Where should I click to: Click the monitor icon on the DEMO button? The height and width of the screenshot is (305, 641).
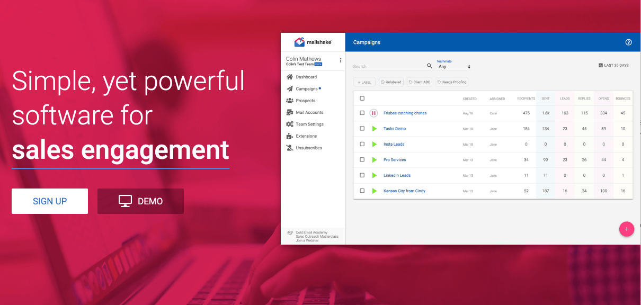125,201
